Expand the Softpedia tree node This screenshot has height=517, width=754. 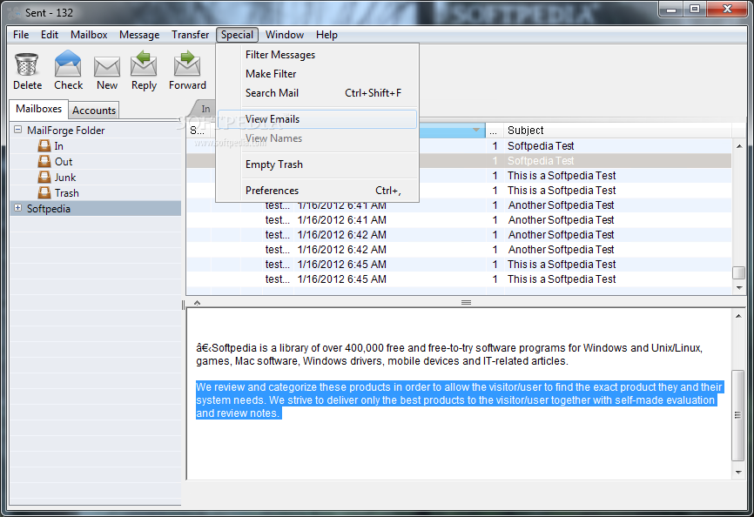17,208
